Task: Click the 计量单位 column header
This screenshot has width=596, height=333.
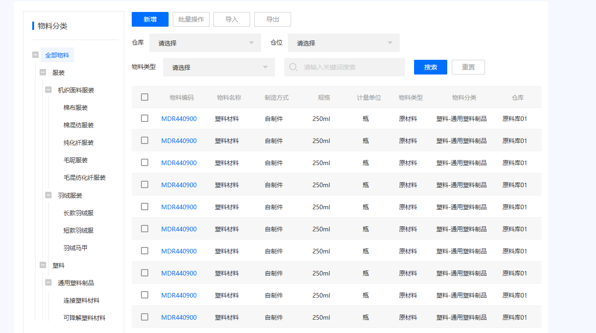Action: tap(369, 98)
